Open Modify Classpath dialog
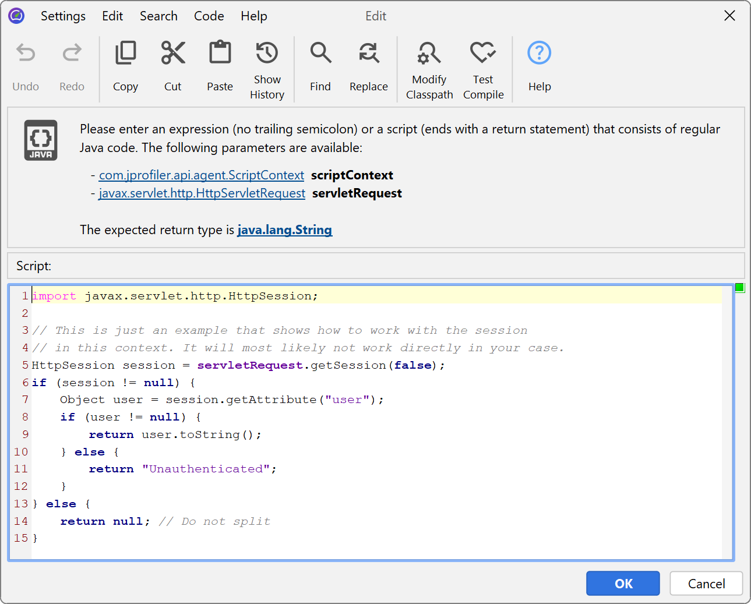The height and width of the screenshot is (604, 751). point(429,54)
